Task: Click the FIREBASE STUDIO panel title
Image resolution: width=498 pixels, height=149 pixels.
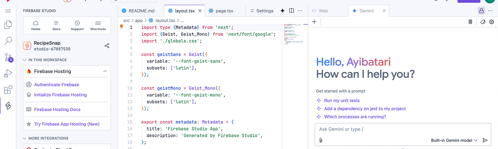Action: pos(40,11)
